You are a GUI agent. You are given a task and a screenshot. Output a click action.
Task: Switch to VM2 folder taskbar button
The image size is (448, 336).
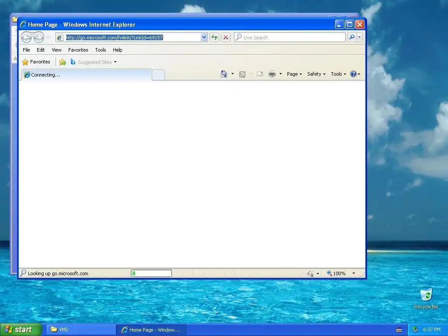(80, 329)
